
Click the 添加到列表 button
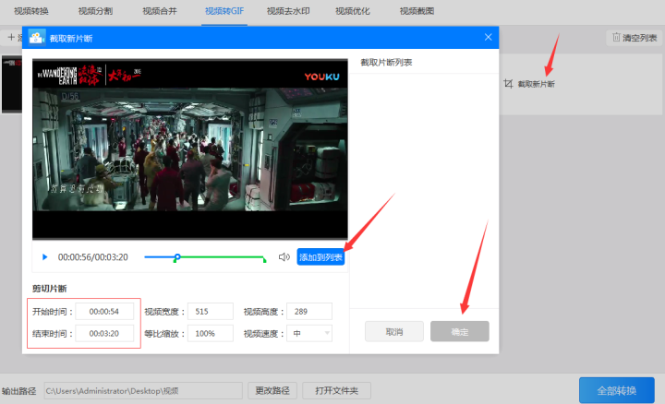point(320,257)
